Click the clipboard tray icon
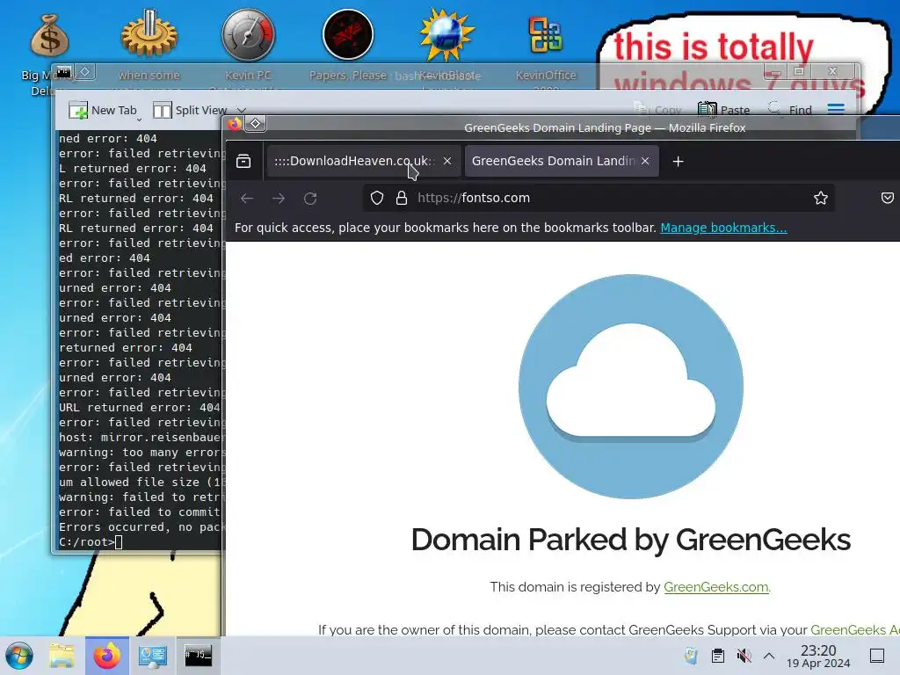The height and width of the screenshot is (675, 900). coord(717,656)
